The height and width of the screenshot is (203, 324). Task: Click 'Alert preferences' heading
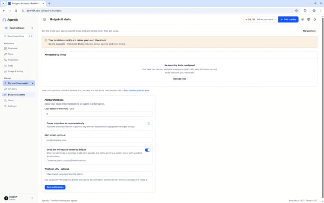point(54,100)
